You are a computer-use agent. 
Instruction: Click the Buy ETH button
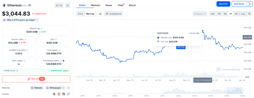(x=223, y=4)
